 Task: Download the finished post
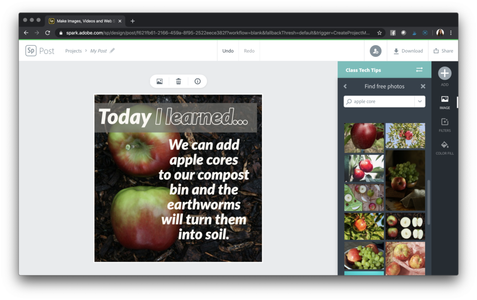[408, 51]
